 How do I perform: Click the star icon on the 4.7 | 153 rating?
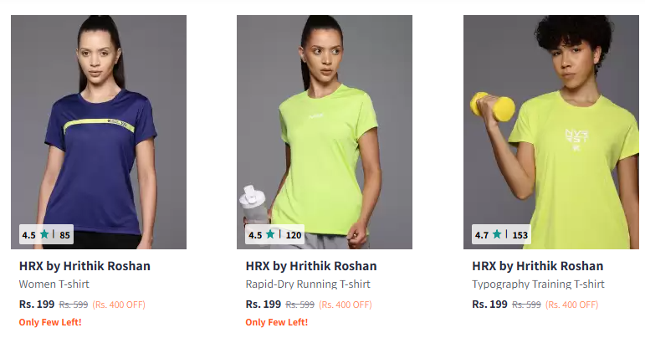497,234
